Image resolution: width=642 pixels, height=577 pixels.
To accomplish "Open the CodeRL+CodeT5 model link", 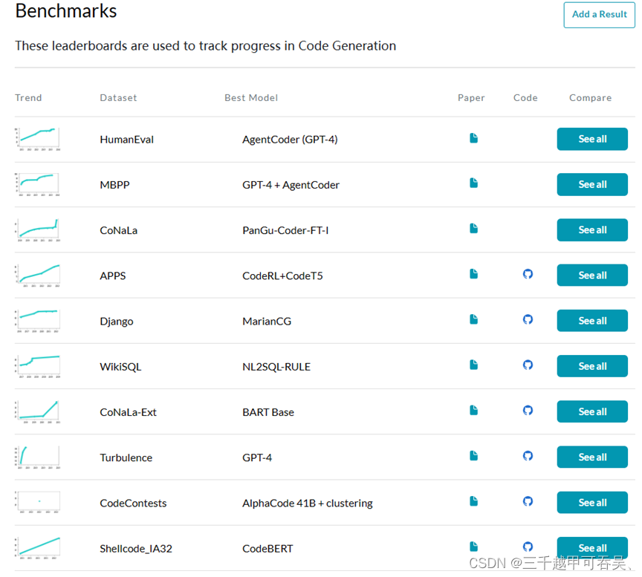I will (282, 276).
